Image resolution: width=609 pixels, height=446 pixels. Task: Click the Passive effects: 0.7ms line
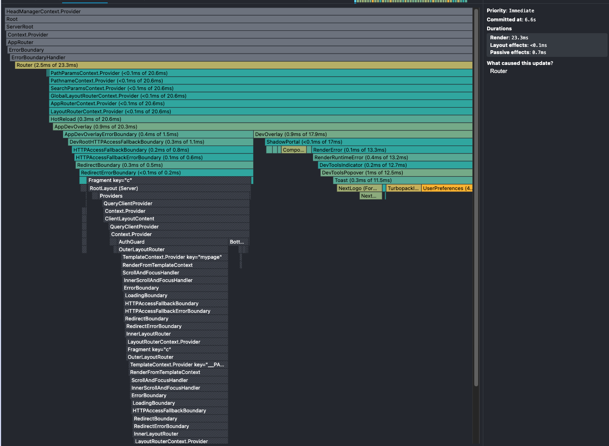coord(518,52)
